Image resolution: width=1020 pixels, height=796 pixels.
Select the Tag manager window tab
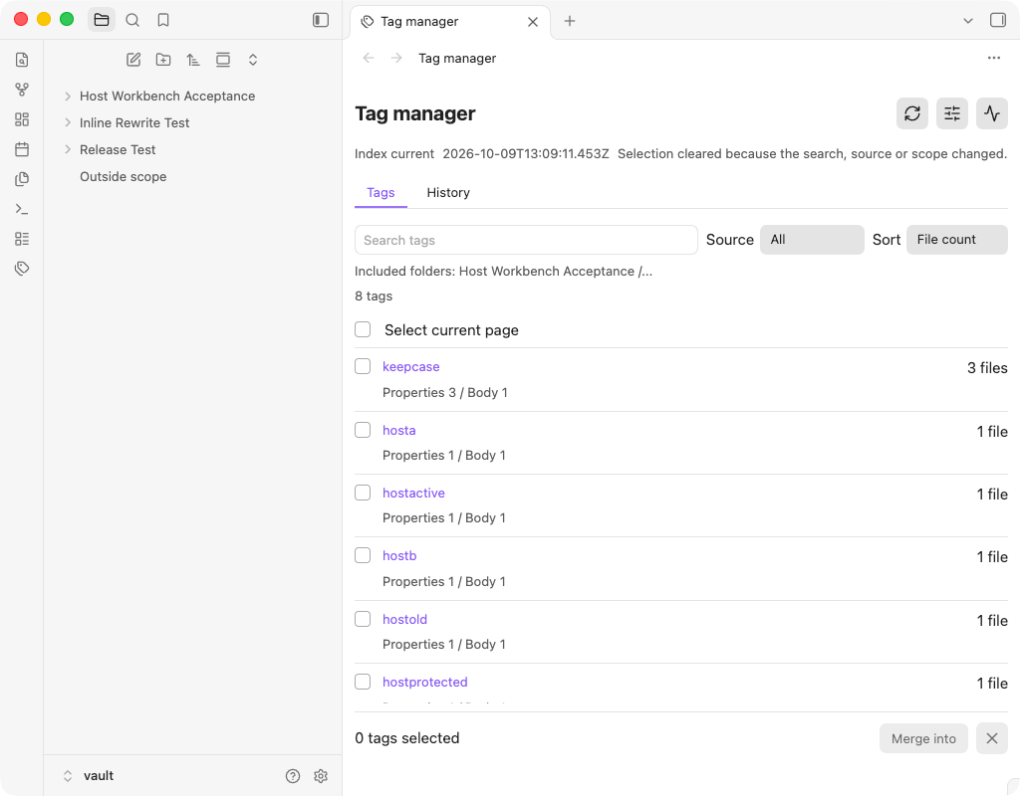(450, 22)
